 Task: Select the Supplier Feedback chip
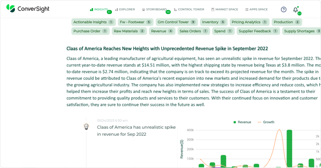tap(258, 31)
